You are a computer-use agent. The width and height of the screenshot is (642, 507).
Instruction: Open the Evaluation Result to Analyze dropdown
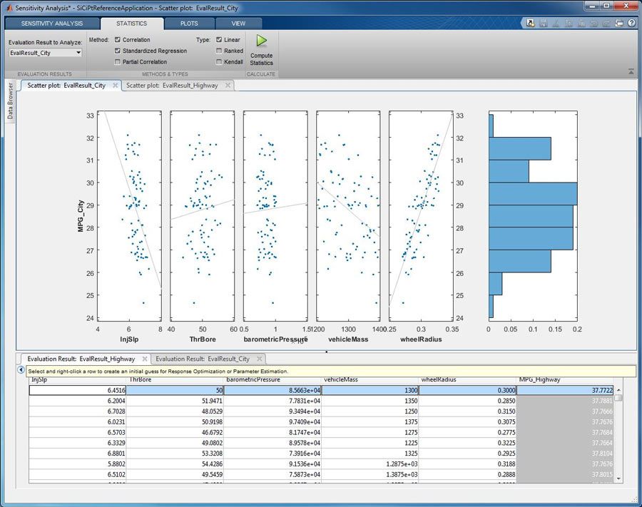tap(78, 53)
